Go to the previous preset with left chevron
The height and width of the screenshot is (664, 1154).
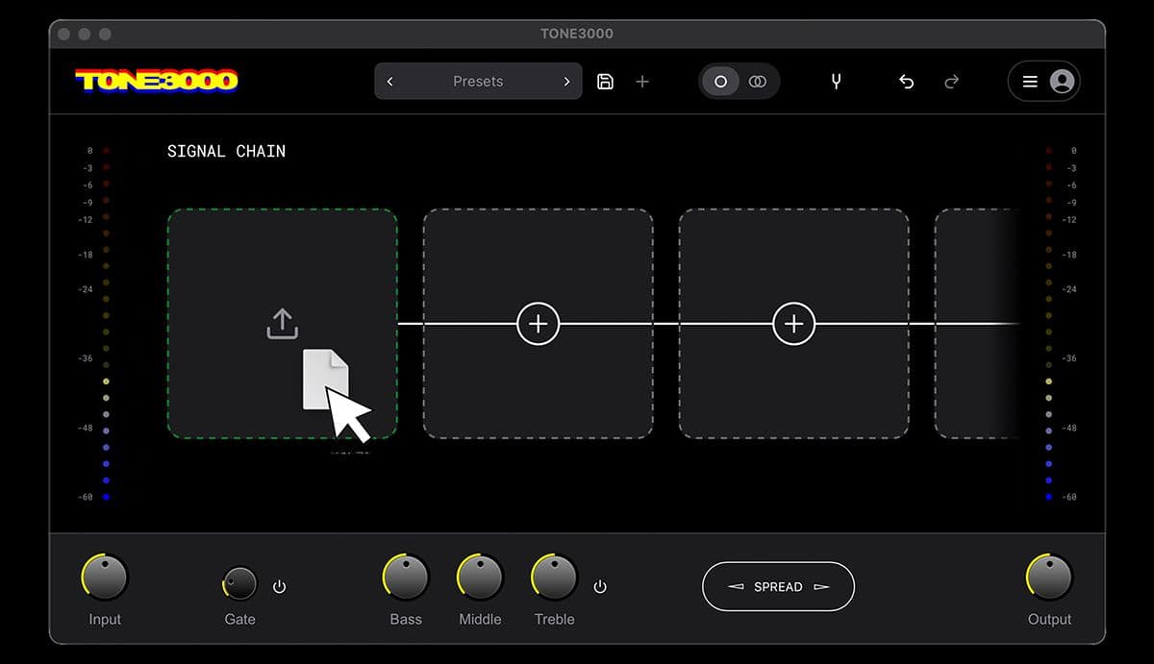[x=389, y=82]
